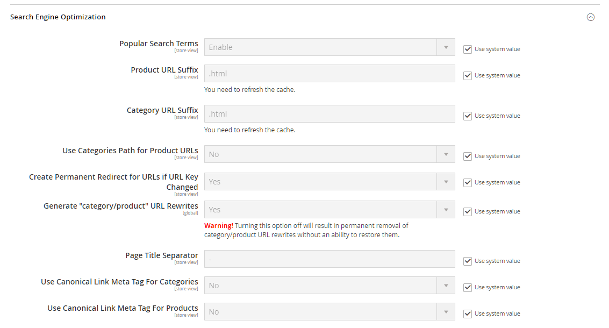609x328 pixels.
Task: Click the Page Title Separator input field
Action: click(x=329, y=259)
